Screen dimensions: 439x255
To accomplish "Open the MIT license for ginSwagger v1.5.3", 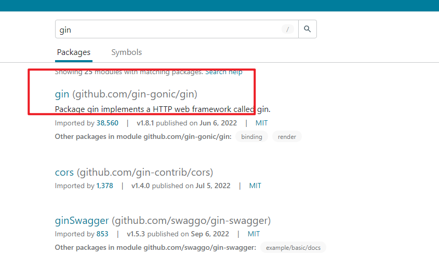I will (x=254, y=234).
